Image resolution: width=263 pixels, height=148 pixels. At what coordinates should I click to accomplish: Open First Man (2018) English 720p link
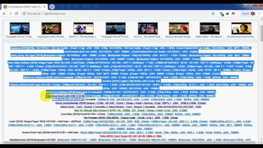131,81
